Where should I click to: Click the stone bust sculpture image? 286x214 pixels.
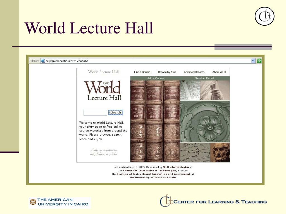click(x=220, y=152)
